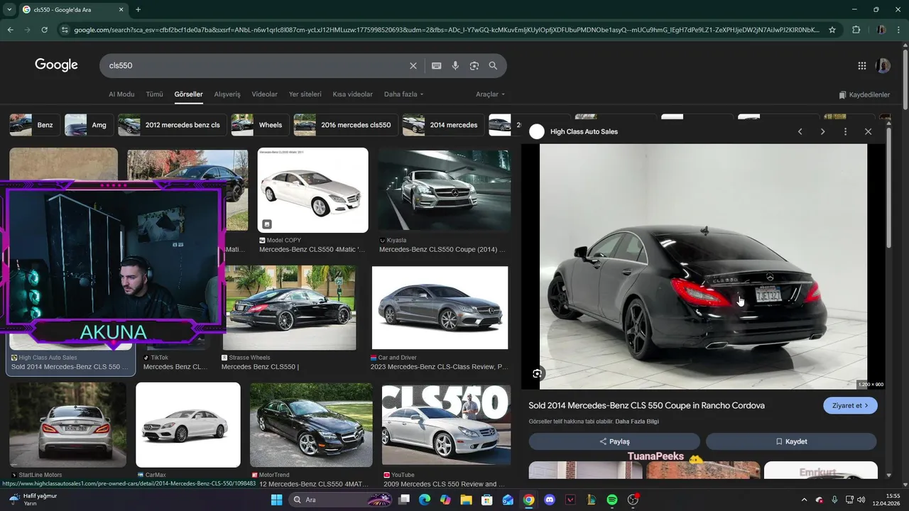Open Kaydedilenler saved items
This screenshot has width=909, height=511.
pos(864,94)
